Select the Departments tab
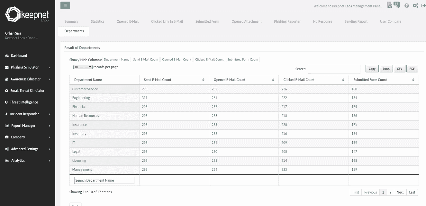Image resolution: width=426 pixels, height=206 pixels. click(74, 31)
